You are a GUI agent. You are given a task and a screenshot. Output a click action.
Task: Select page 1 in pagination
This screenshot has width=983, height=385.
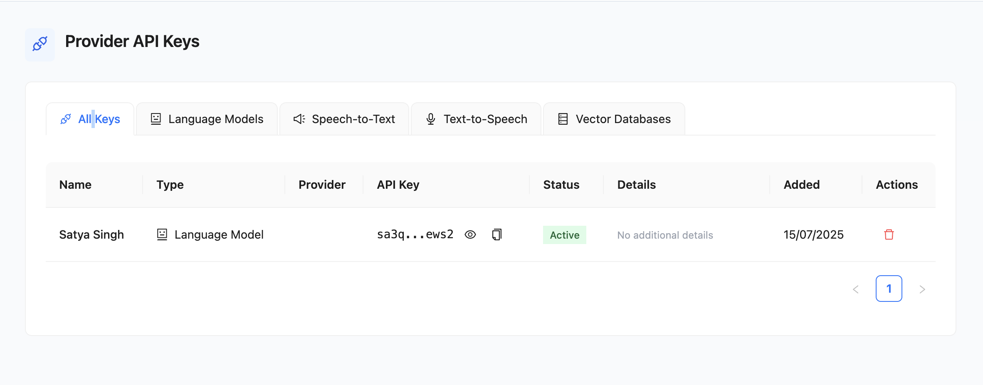click(x=889, y=289)
